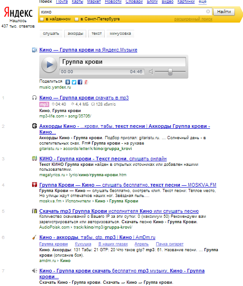
Task: Share via the Я.ру icon
Action: pyautogui.click(x=86, y=82)
